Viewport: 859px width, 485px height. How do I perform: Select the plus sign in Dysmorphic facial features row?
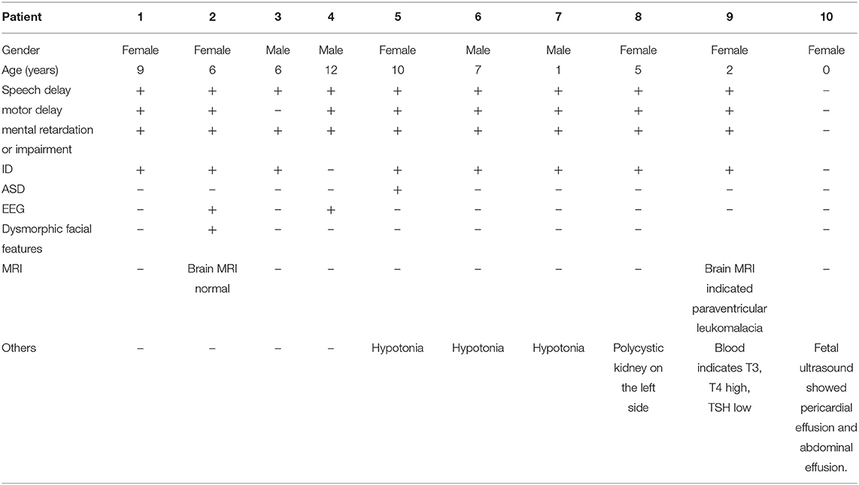(x=212, y=229)
